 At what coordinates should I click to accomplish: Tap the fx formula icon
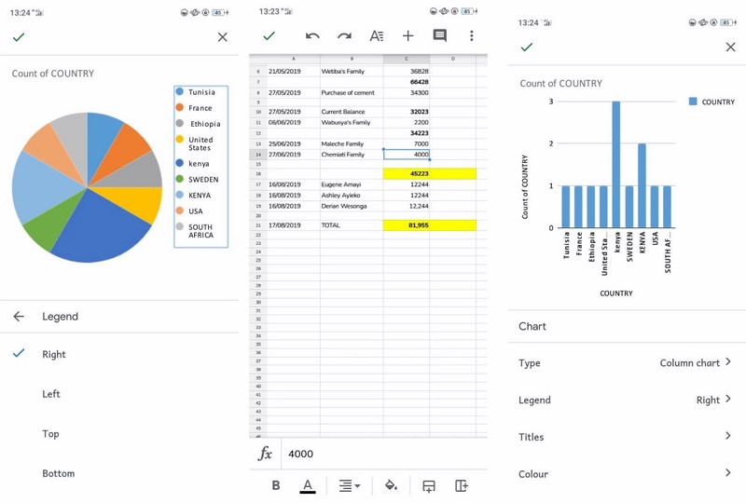coord(265,454)
